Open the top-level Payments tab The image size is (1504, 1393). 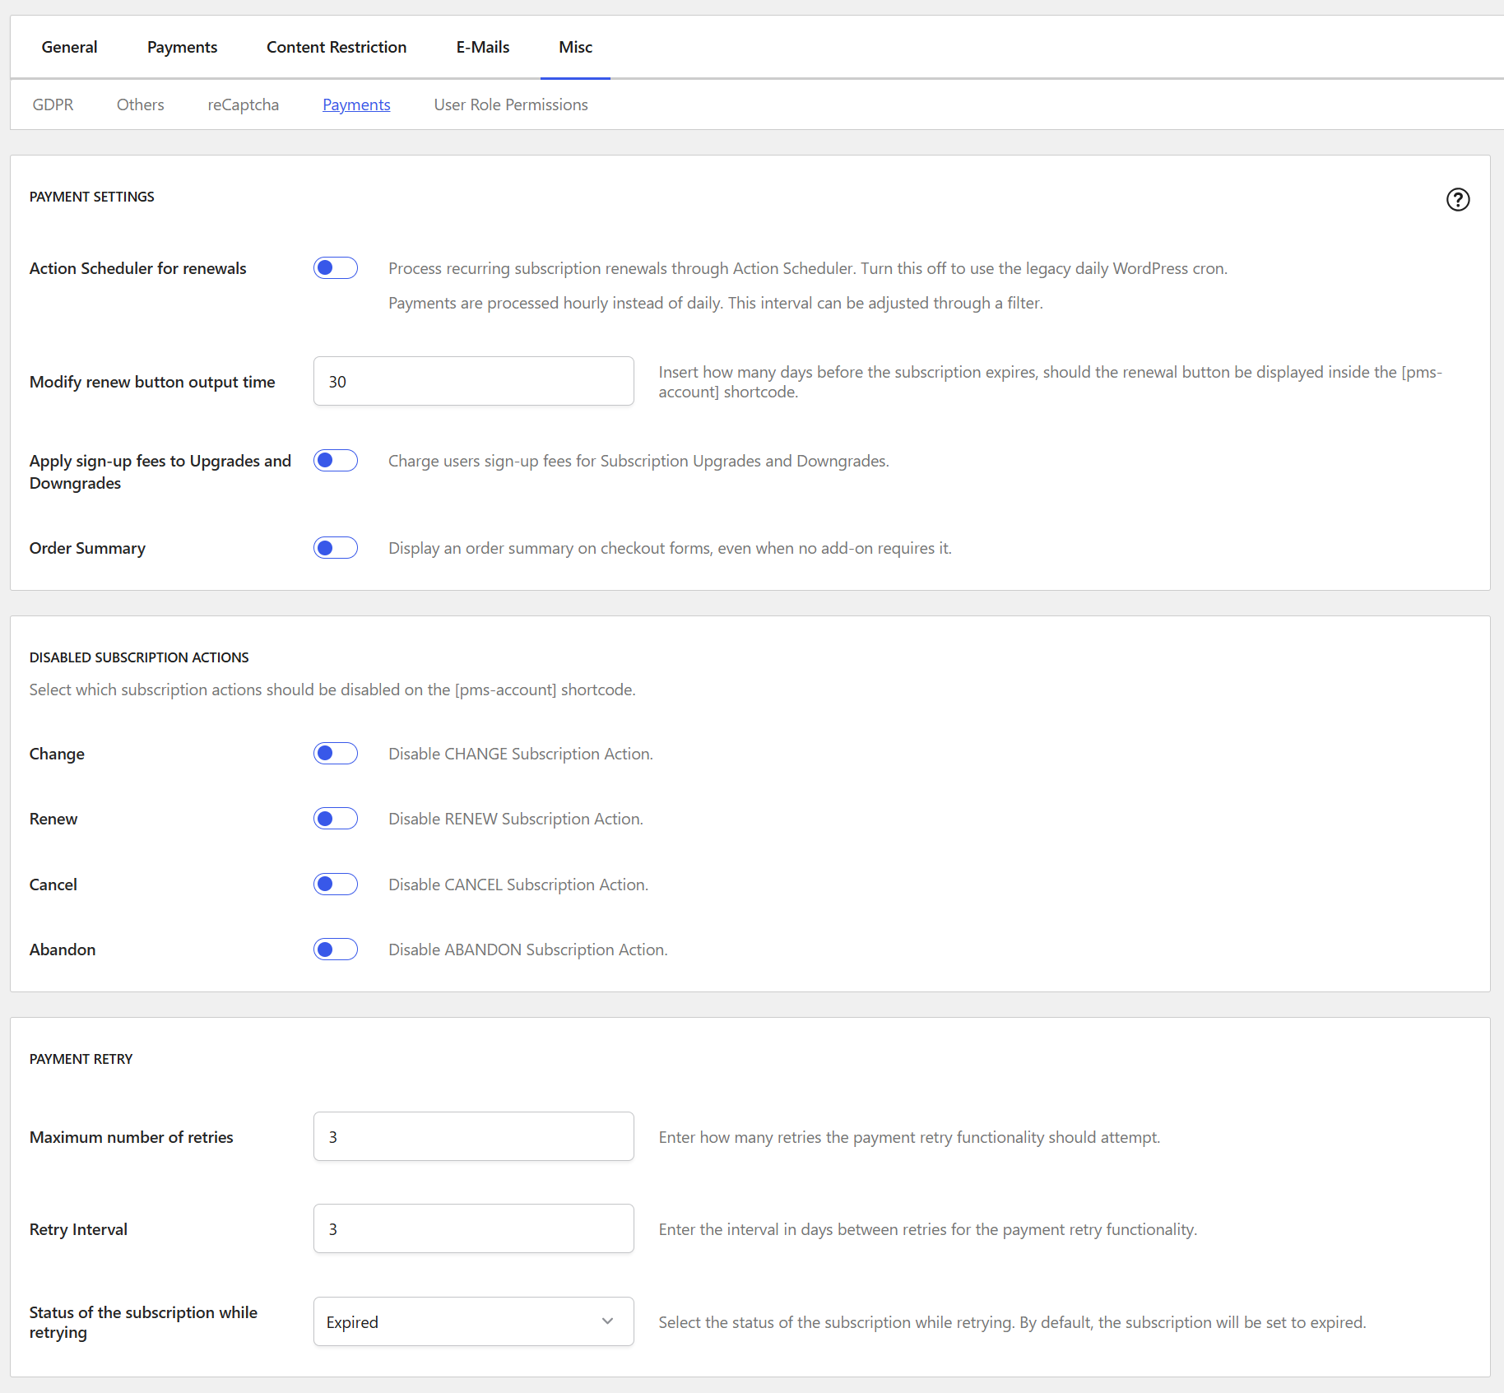pyautogui.click(x=182, y=47)
